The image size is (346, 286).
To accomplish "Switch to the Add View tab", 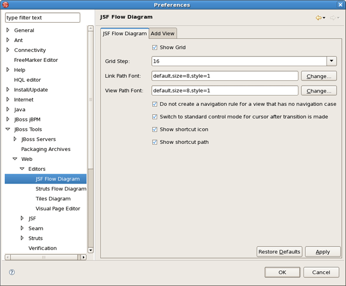I will [163, 34].
